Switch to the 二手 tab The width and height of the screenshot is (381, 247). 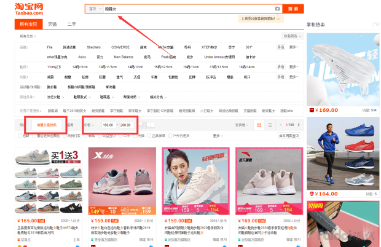click(x=72, y=24)
